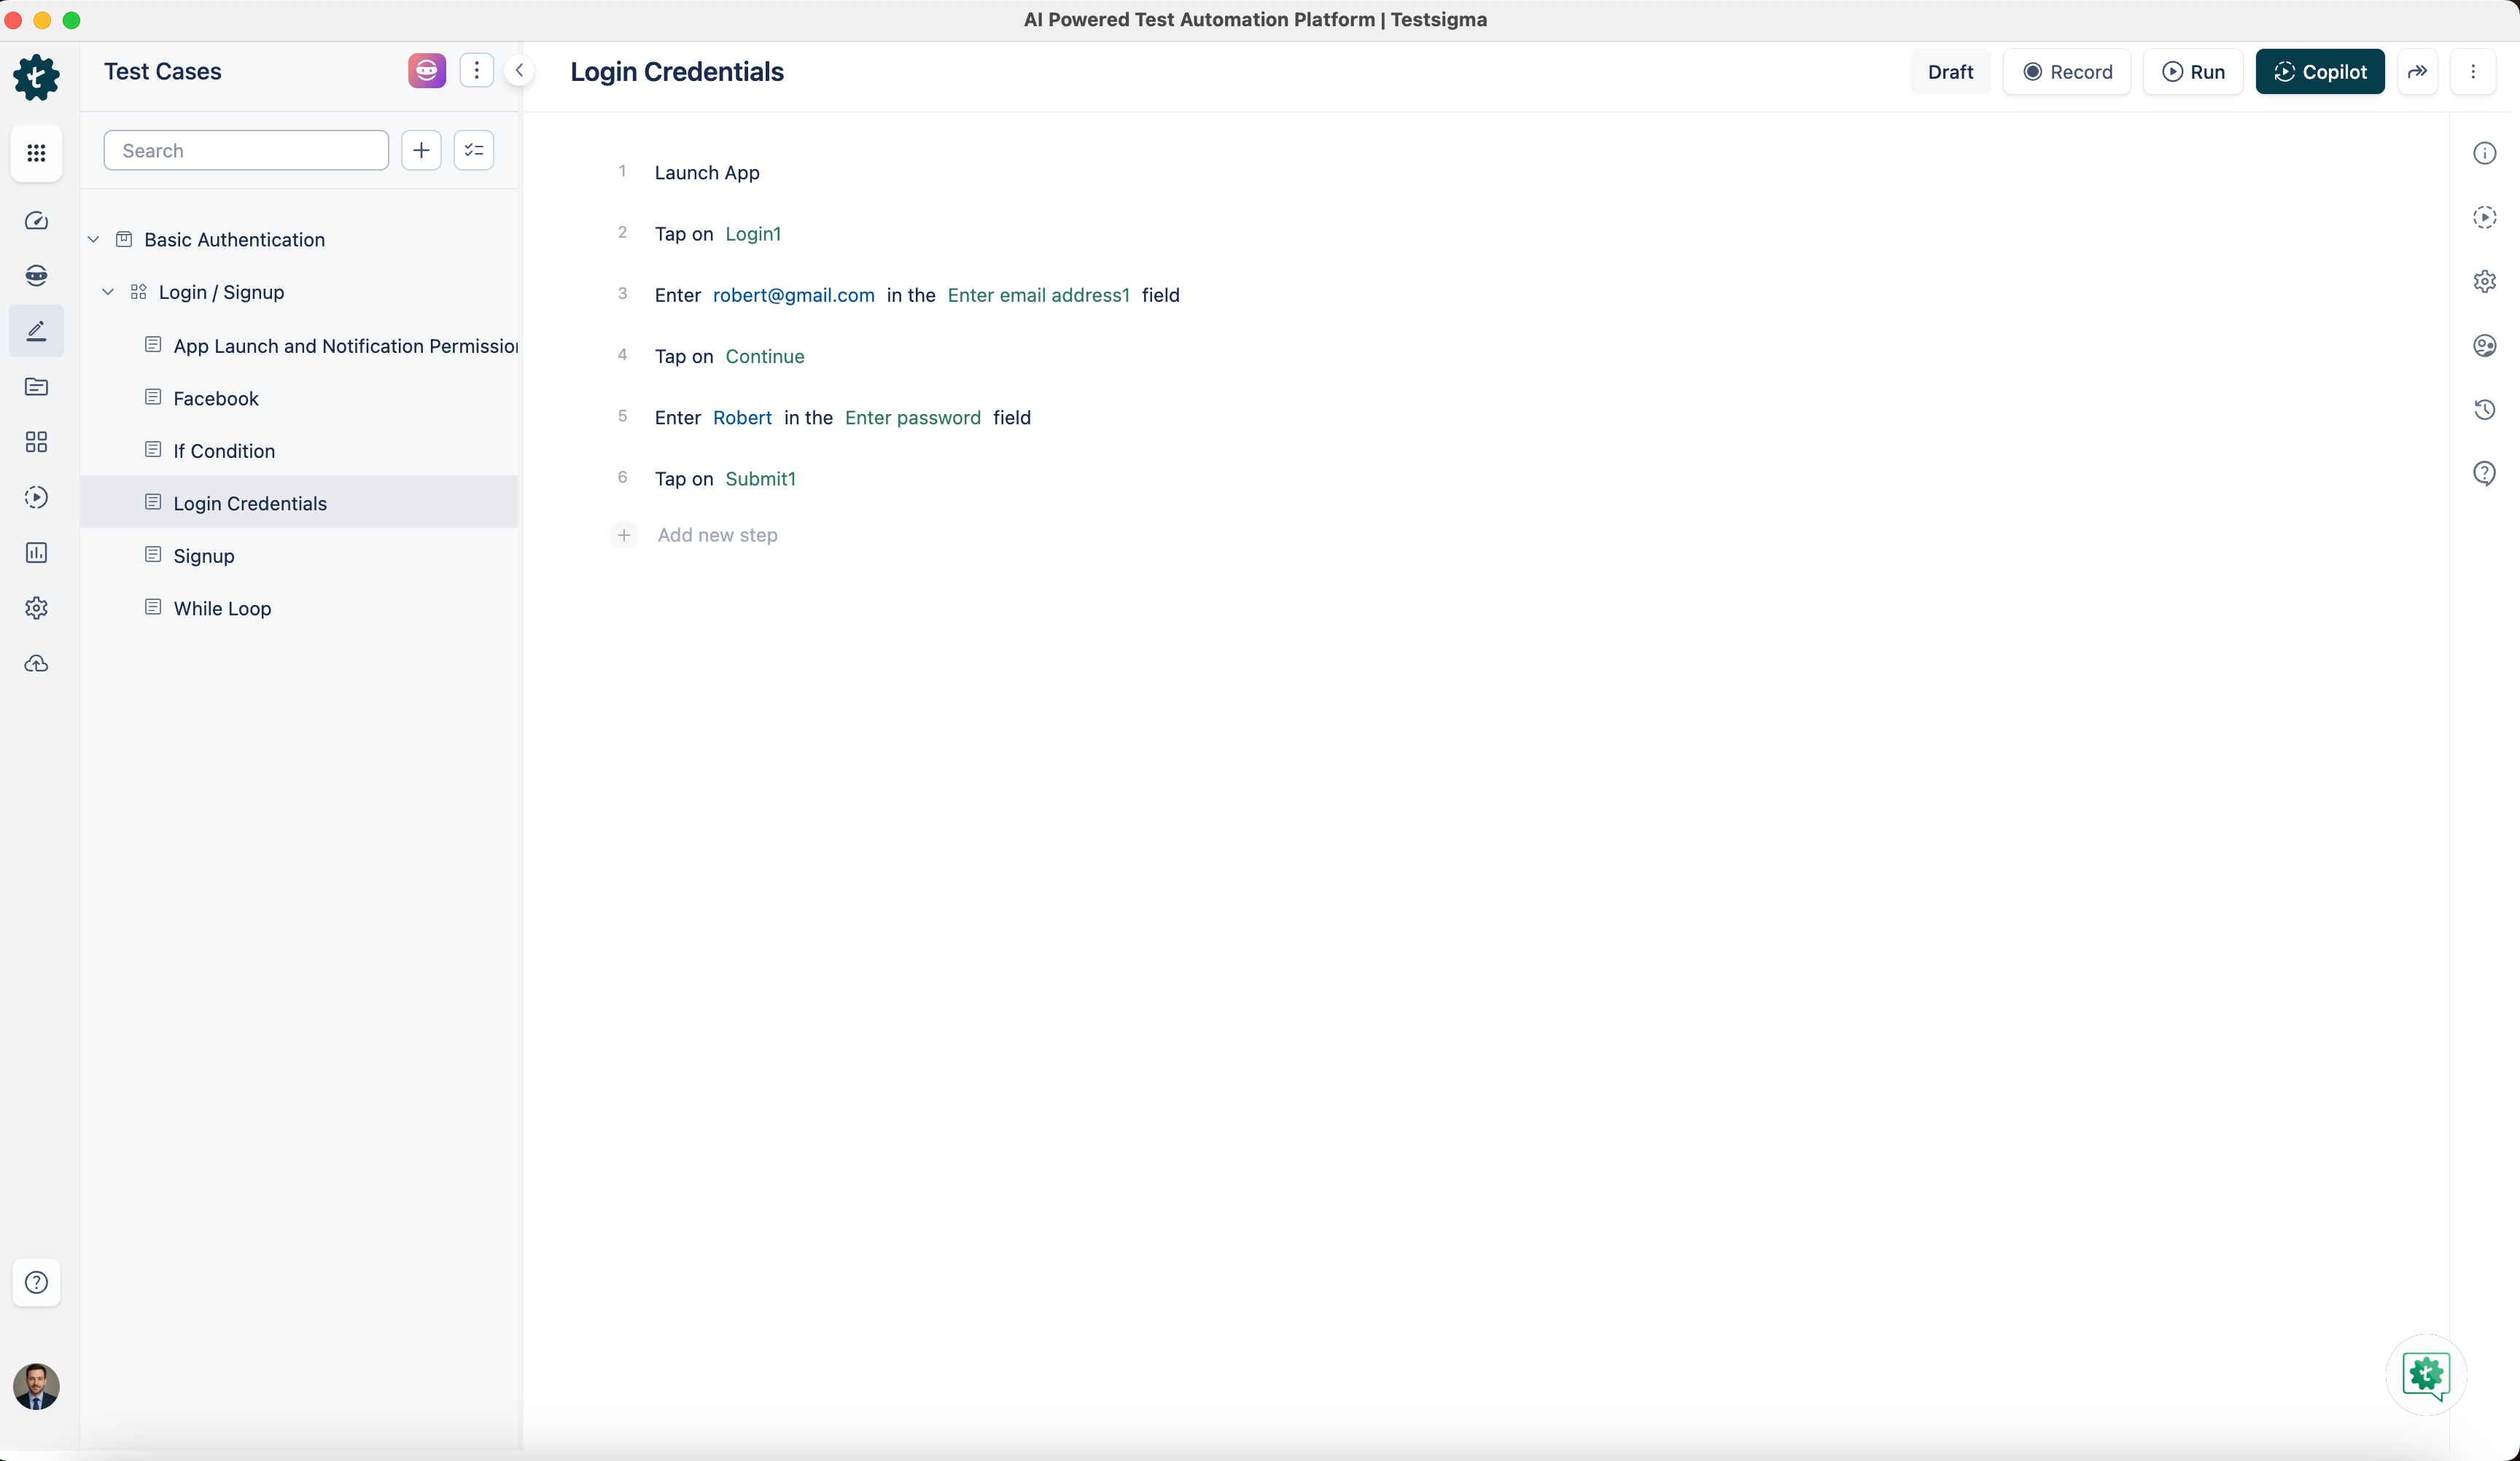
Task: Open the help question icon in right rail
Action: [x=2485, y=473]
